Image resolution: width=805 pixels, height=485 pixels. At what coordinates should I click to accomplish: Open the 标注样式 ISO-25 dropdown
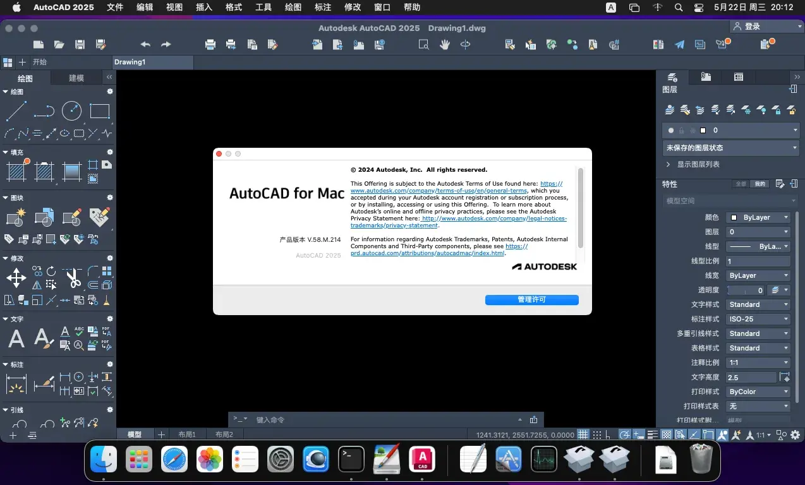pyautogui.click(x=758, y=319)
